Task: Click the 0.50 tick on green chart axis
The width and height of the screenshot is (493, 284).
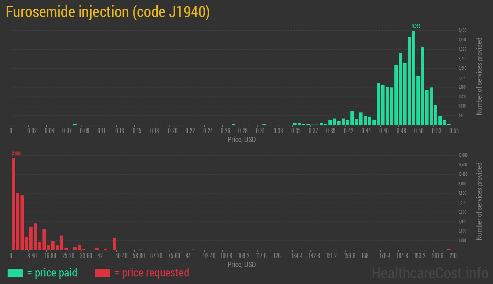Action: 419,131
